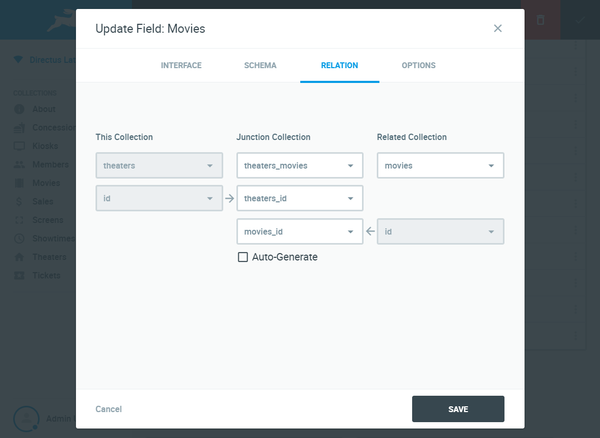The image size is (600, 438).
Task: Open the Sales collection
Action: [43, 201]
